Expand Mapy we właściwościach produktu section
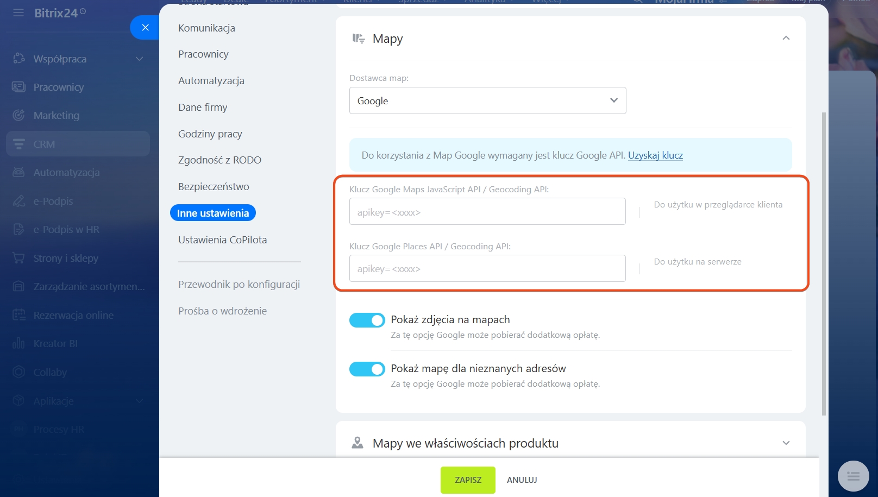The width and height of the screenshot is (878, 497). (x=786, y=443)
